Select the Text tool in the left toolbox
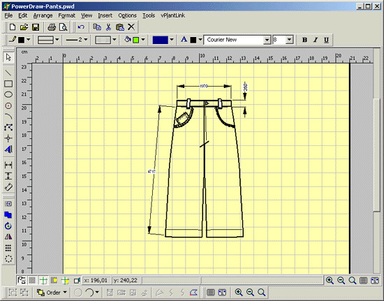This screenshot has height=301, width=384. click(x=8, y=149)
